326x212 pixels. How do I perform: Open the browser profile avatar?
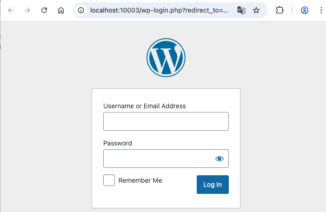[305, 10]
